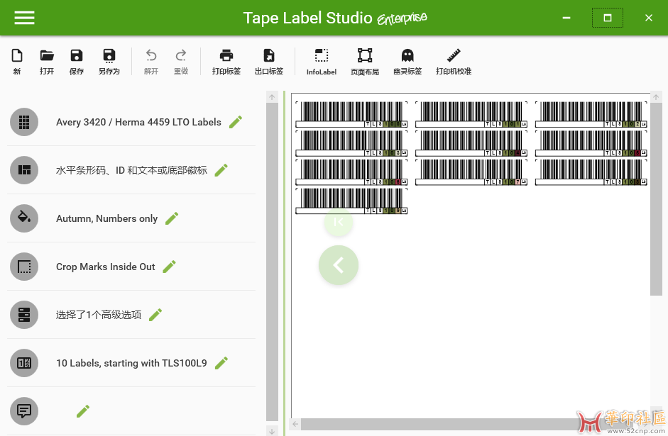Viewport: 668px width, 436px height.
Task: Select "10 Labels, starting with TLS100L9" text
Action: [131, 363]
